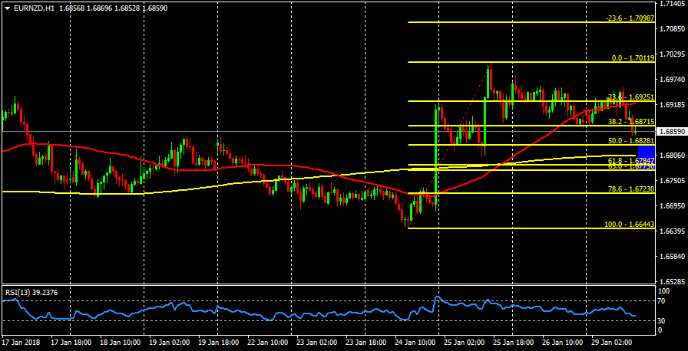Click the triangle icon beside EURNZD,H1

click(x=6, y=8)
